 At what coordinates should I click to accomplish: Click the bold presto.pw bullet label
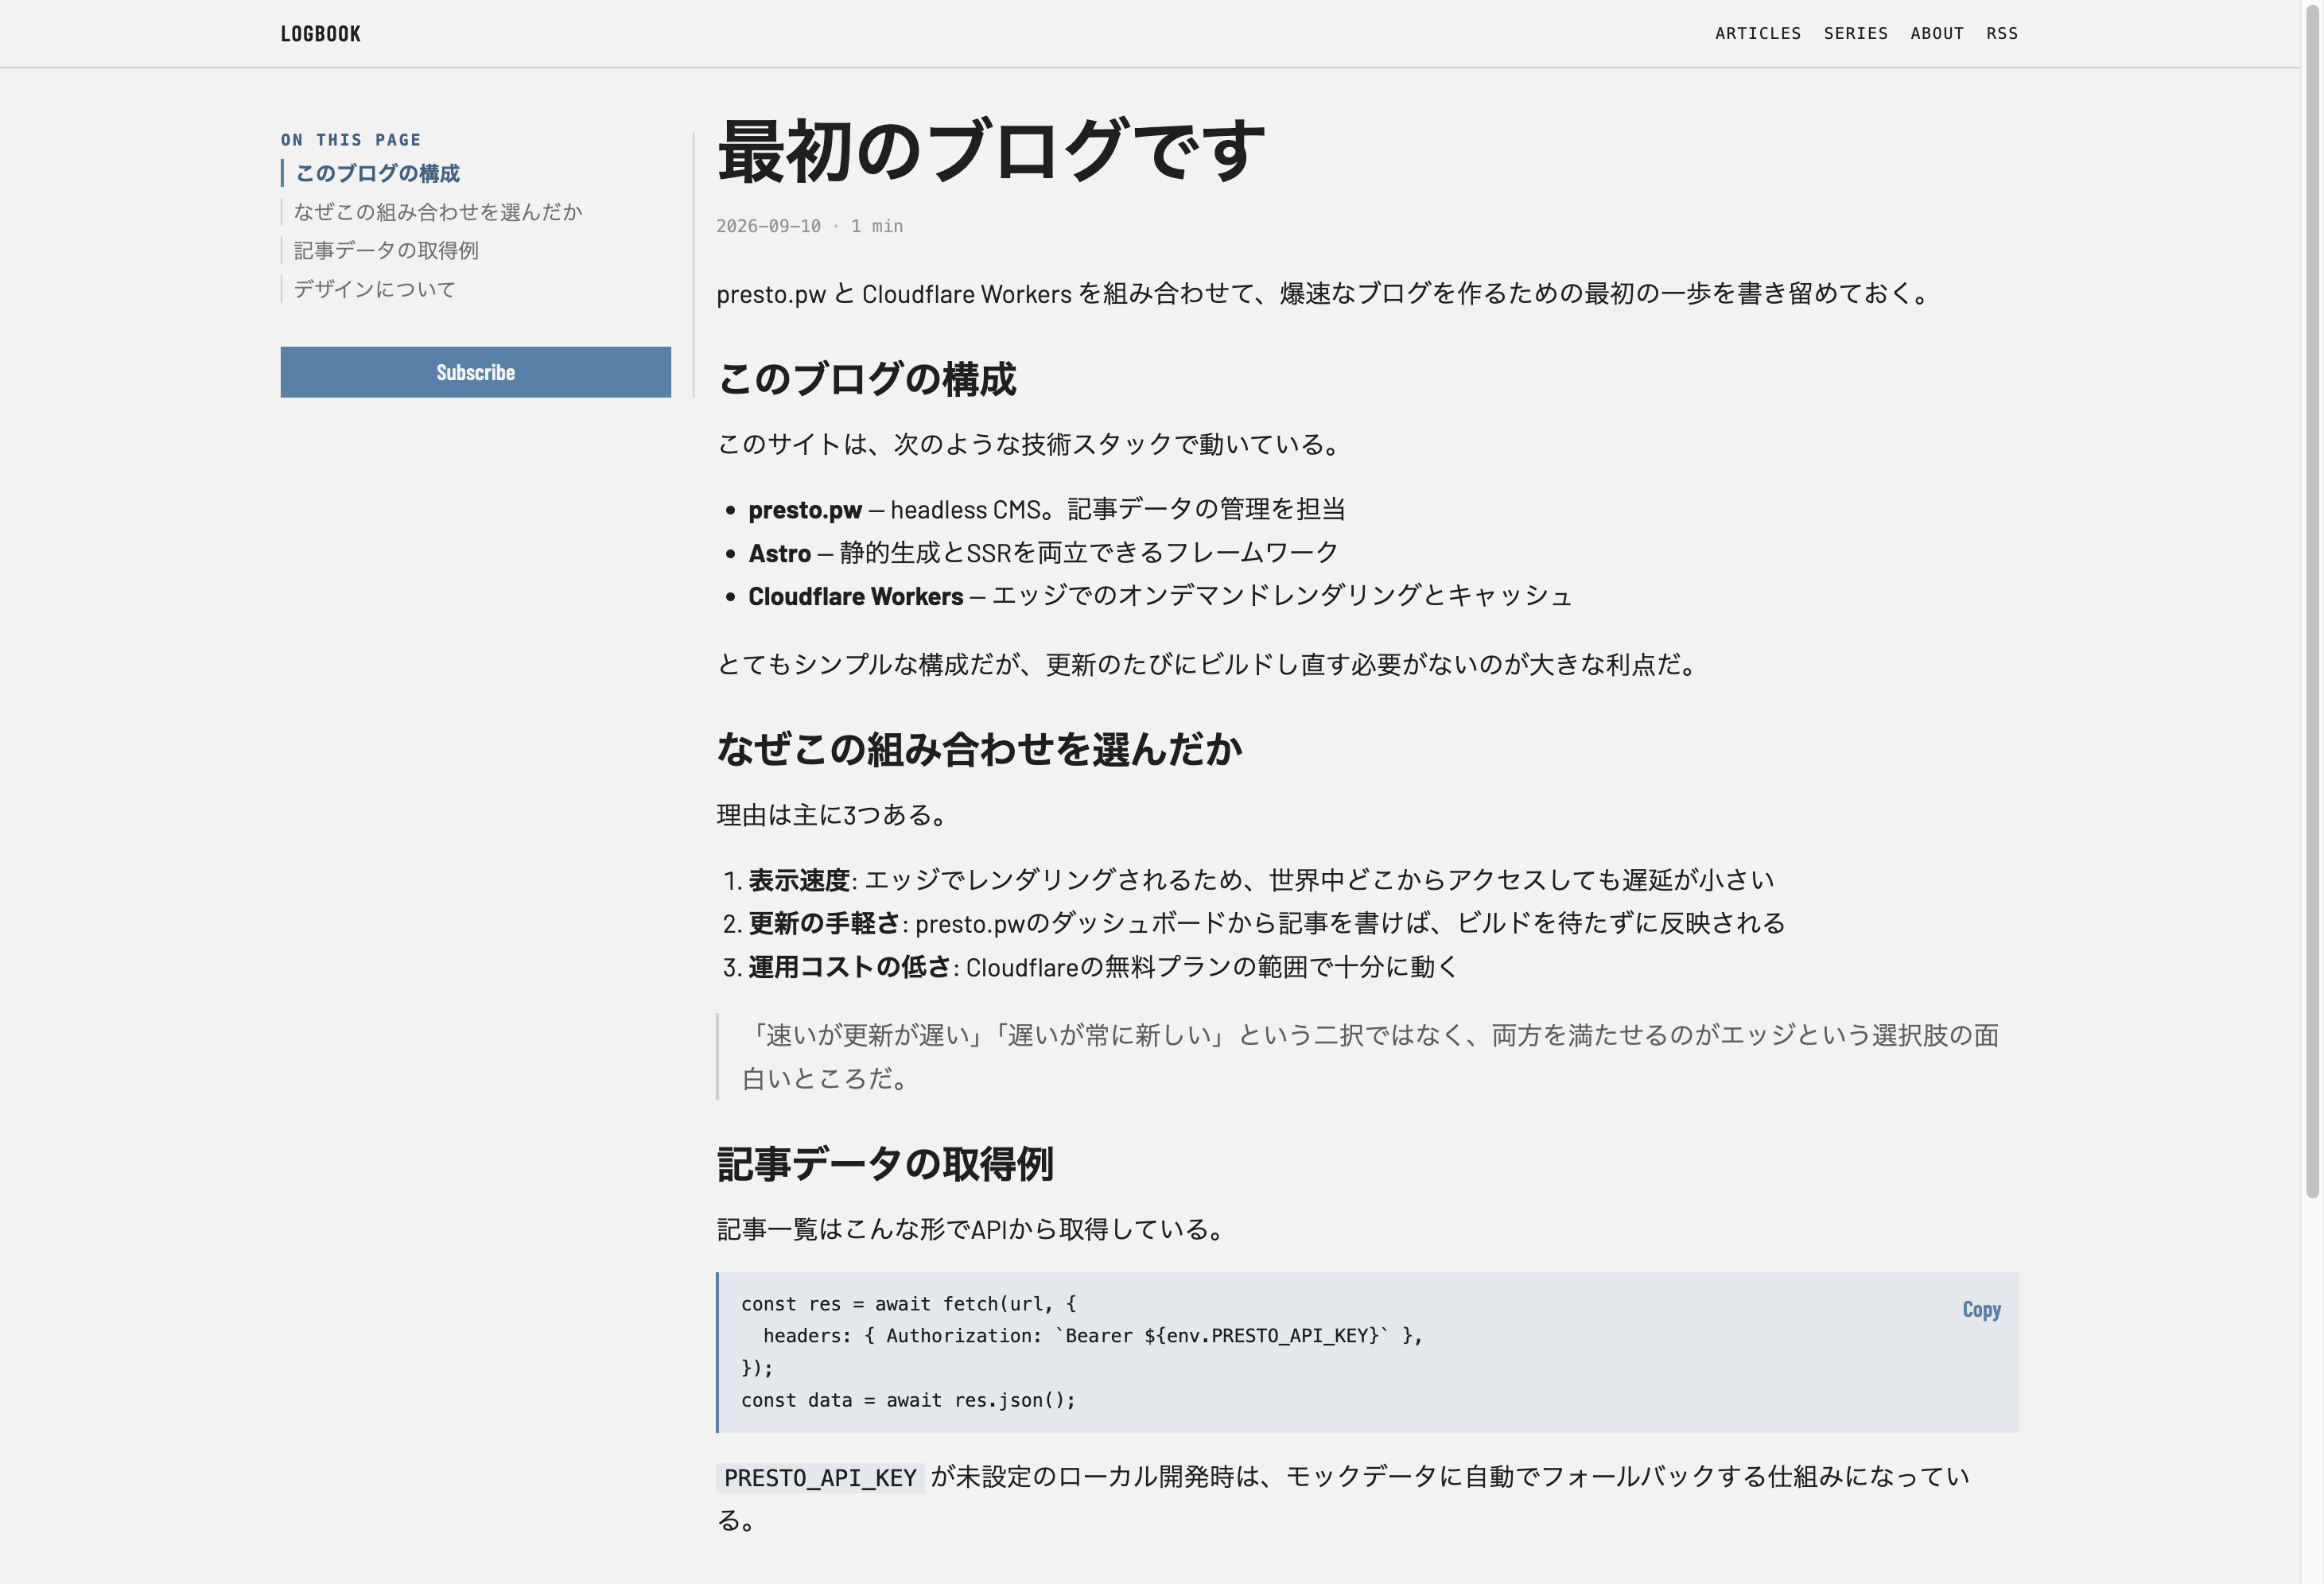pos(805,510)
